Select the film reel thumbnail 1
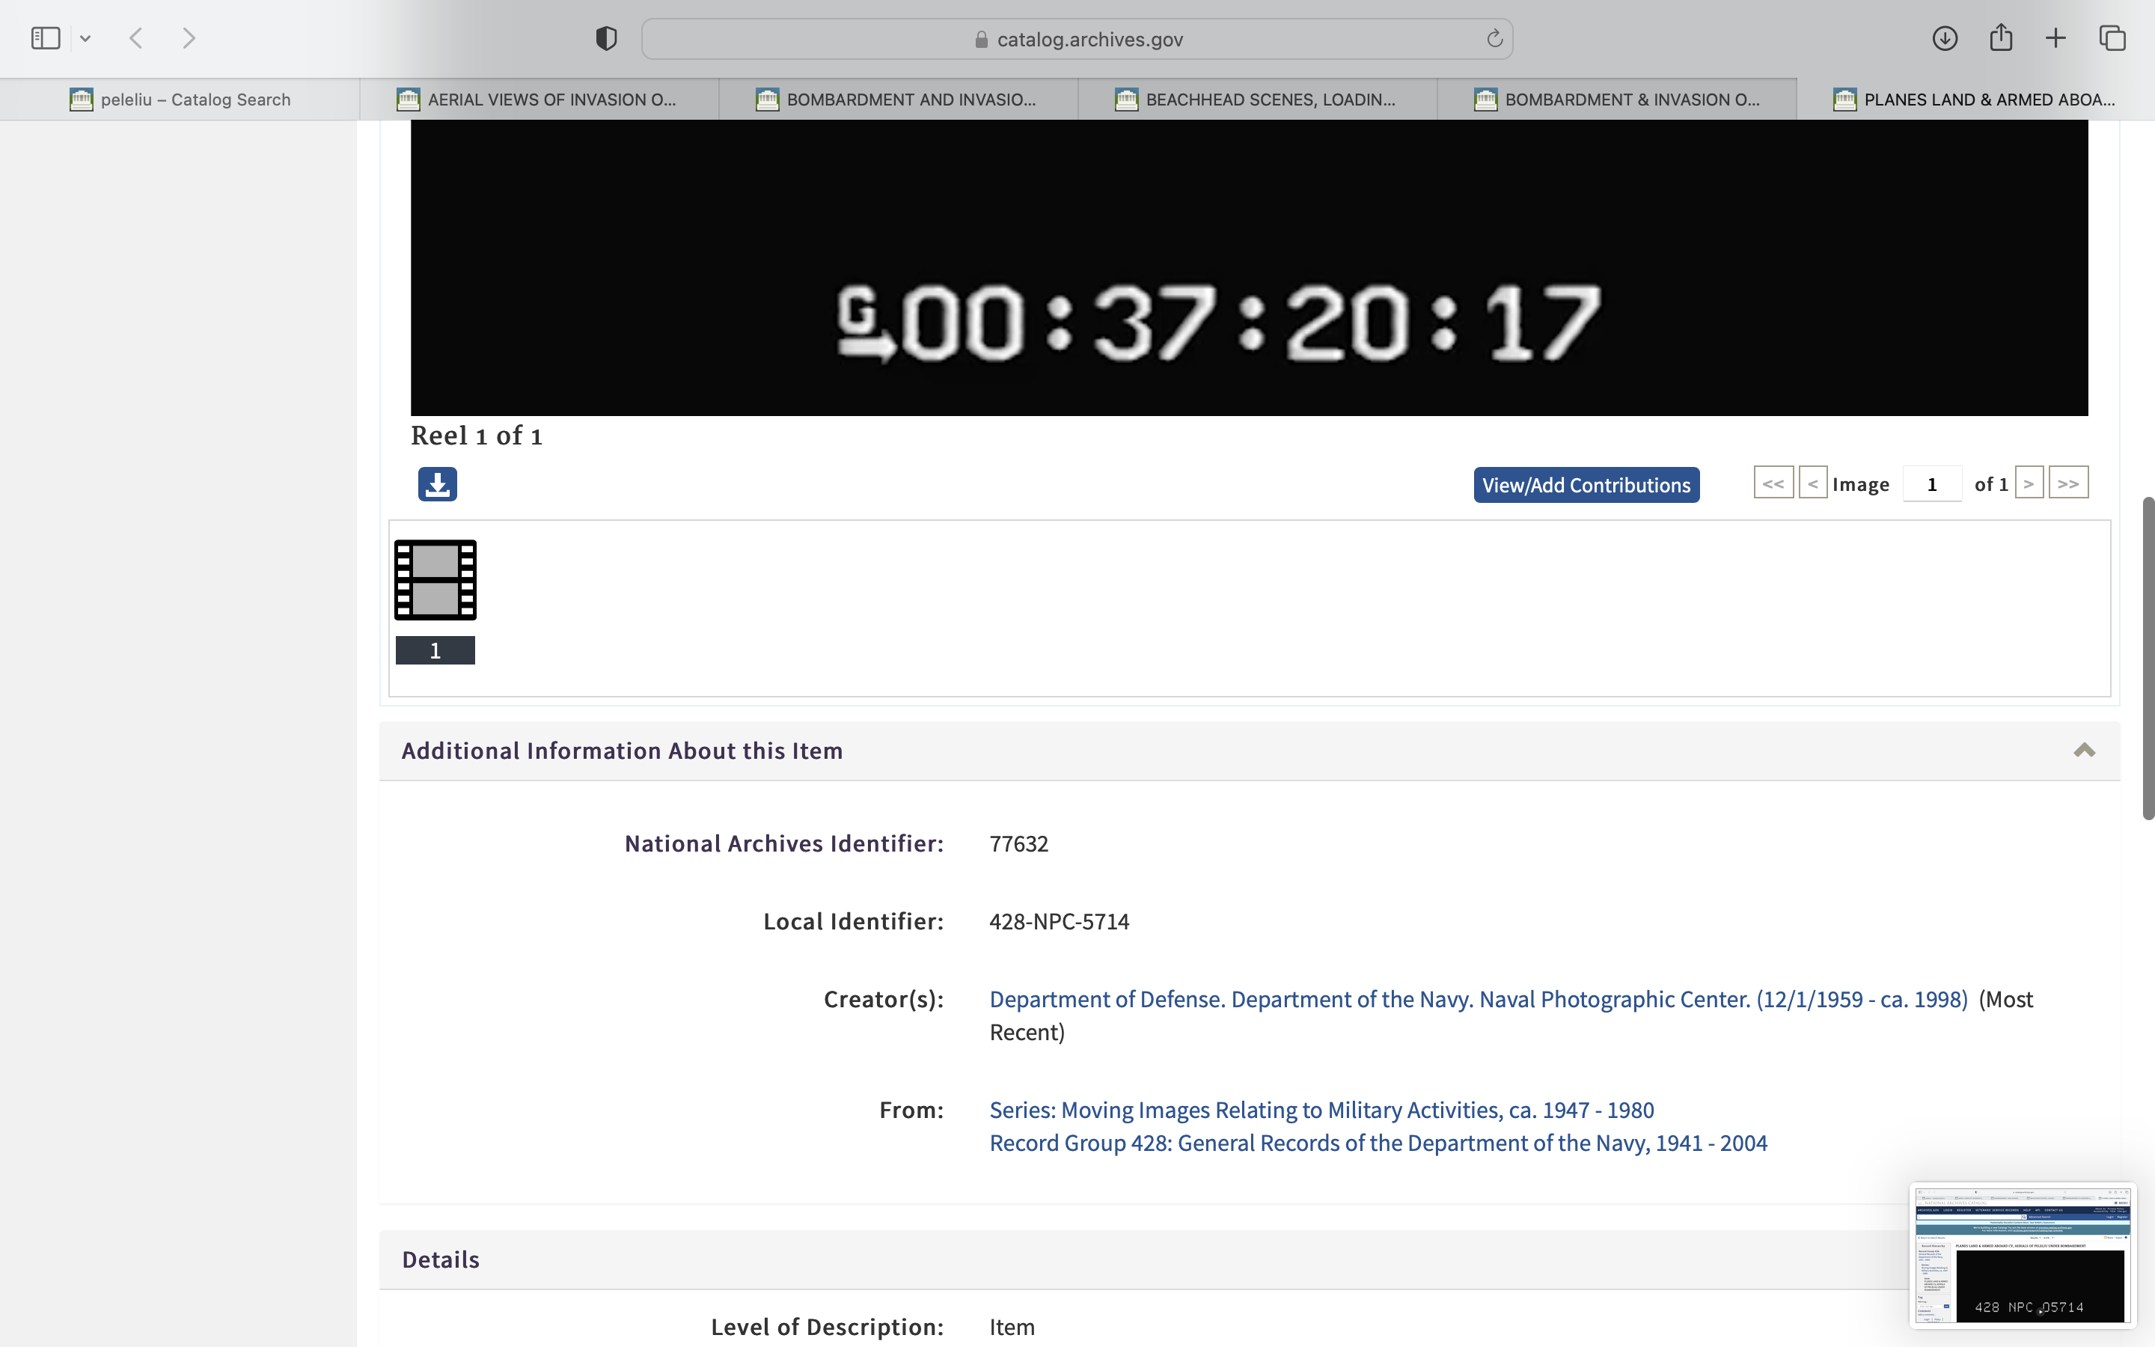Image resolution: width=2155 pixels, height=1347 pixels. point(435,581)
